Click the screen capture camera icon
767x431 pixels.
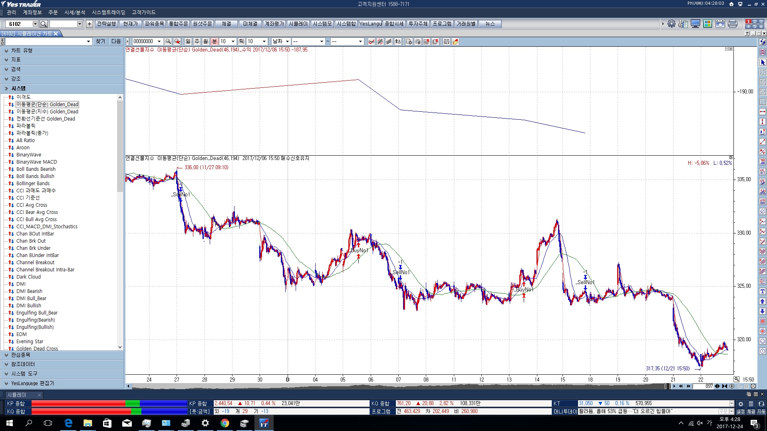point(720,24)
